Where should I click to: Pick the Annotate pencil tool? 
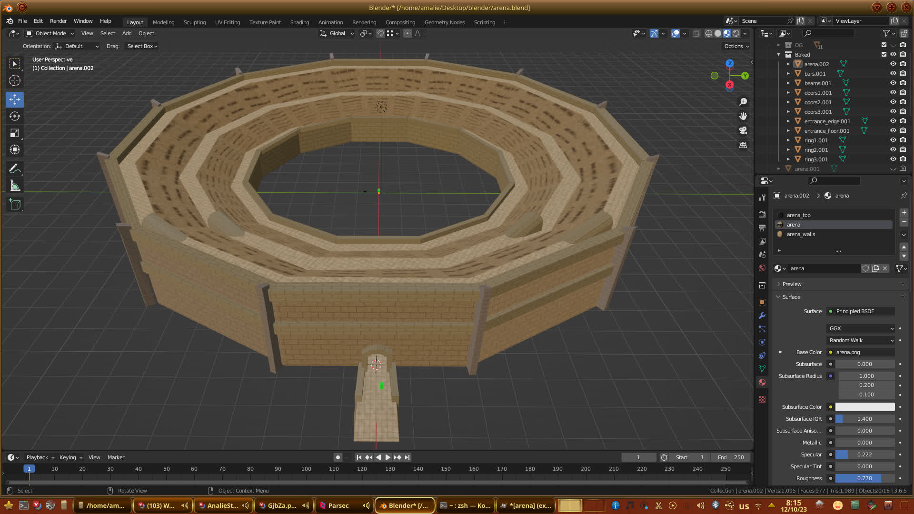[15, 169]
